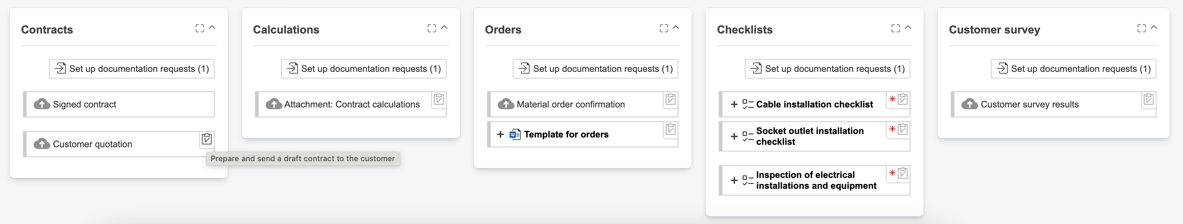
Task: Click the upload cloud icon for Signed contract
Action: click(42, 104)
